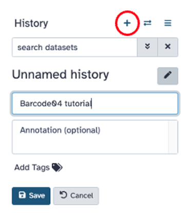Save the renamed history
The width and height of the screenshot is (190, 217).
(x=31, y=196)
